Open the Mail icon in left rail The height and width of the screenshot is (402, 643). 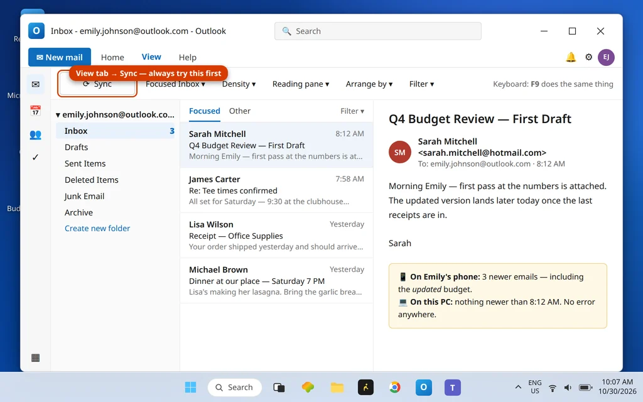(x=36, y=85)
